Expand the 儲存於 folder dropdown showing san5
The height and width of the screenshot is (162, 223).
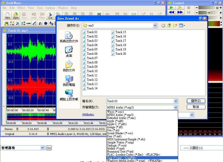[x=155, y=25]
